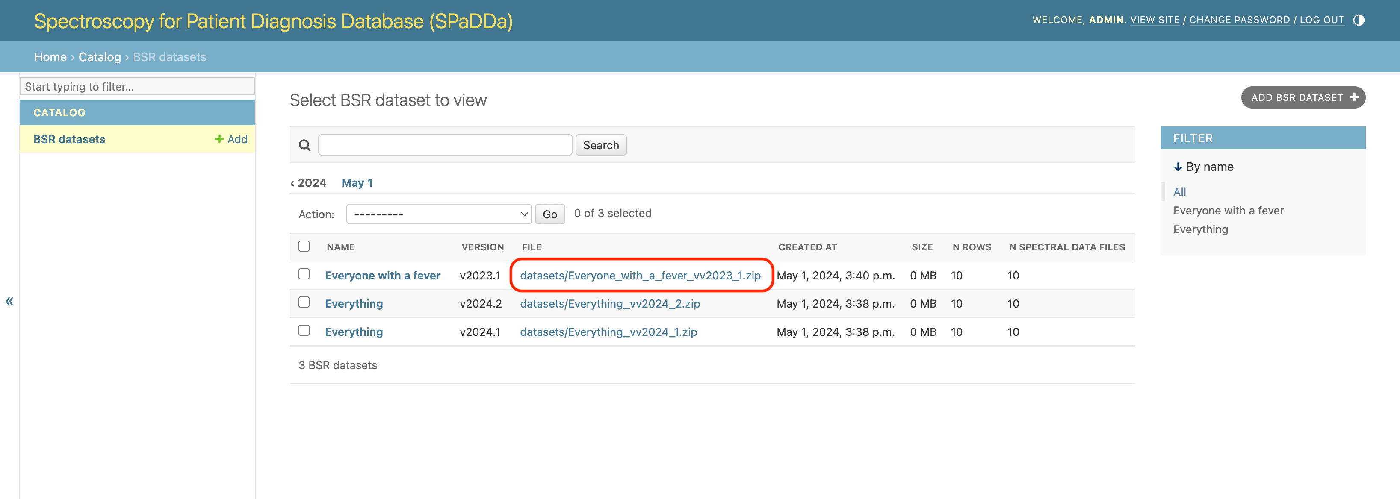The image size is (1400, 499).
Task: Check the select-all checkbox in the header row
Action: point(304,246)
